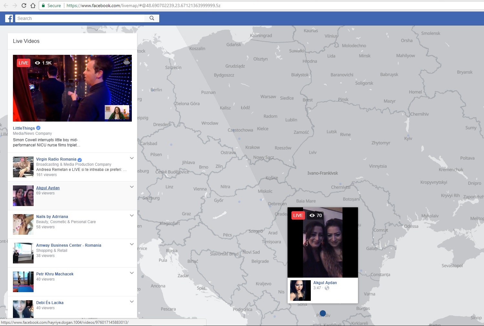Screen dimensions: 484x326
Task: Click the LIVE badge on featured video
Action: (23, 63)
